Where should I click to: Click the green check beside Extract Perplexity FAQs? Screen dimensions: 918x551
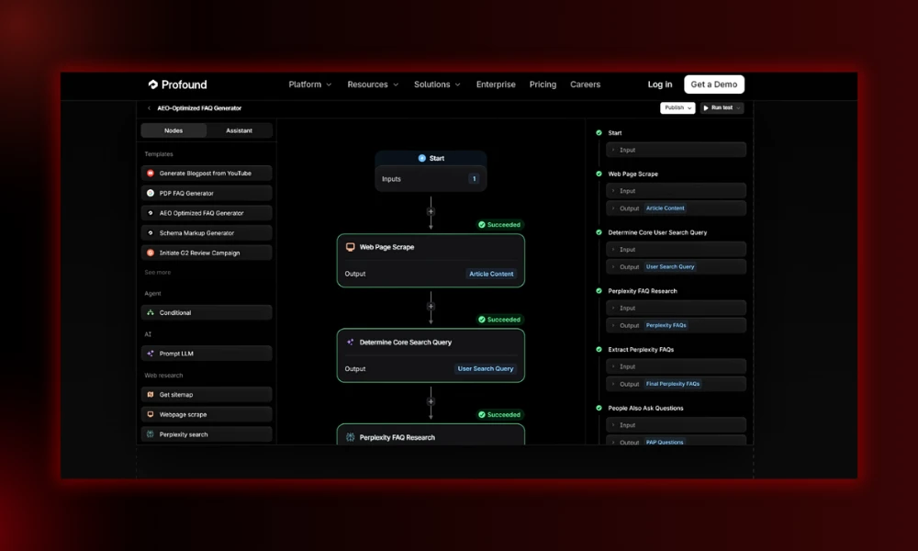(599, 350)
